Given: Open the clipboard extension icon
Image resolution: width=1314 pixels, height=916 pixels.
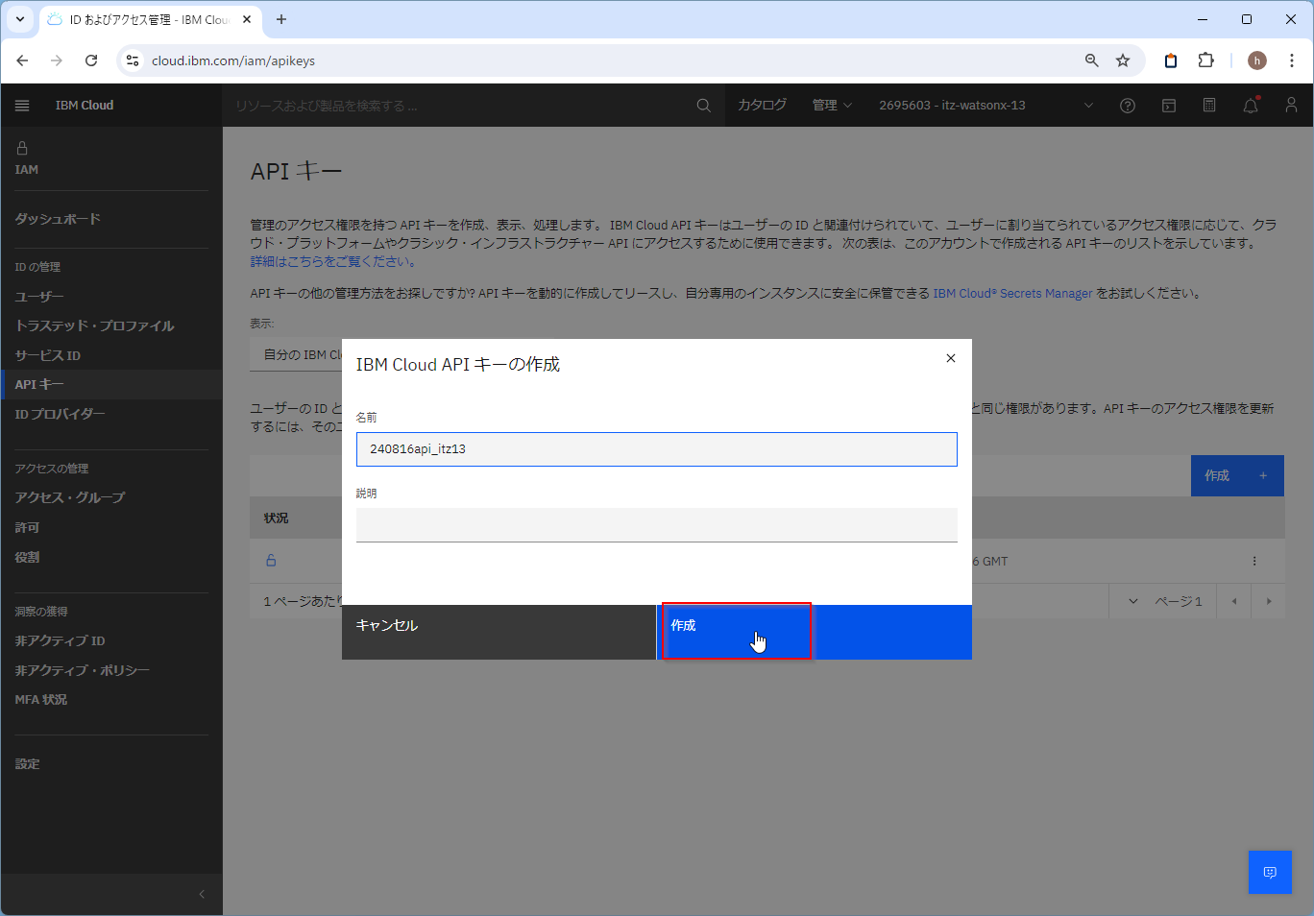Looking at the screenshot, I should [1171, 60].
